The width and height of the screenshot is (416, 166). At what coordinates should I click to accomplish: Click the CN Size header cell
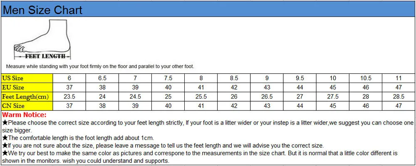point(27,106)
